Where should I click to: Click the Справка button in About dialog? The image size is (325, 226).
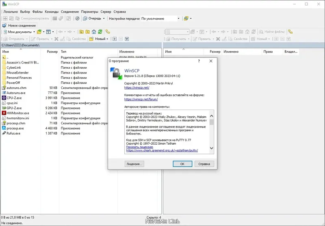pos(204,164)
